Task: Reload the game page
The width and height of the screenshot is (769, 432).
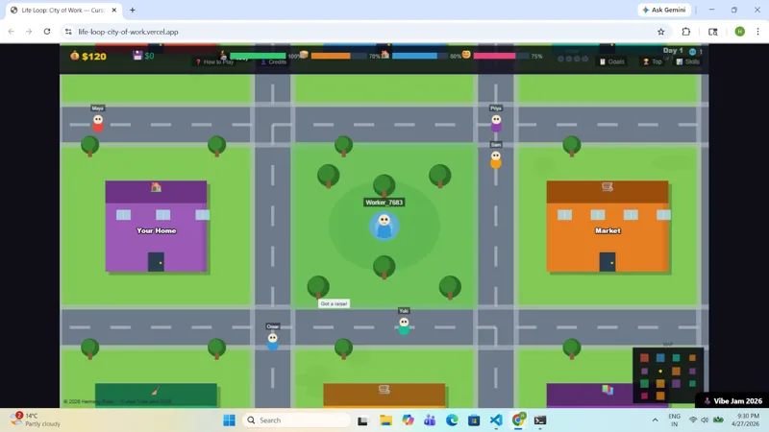Action: 47,32
